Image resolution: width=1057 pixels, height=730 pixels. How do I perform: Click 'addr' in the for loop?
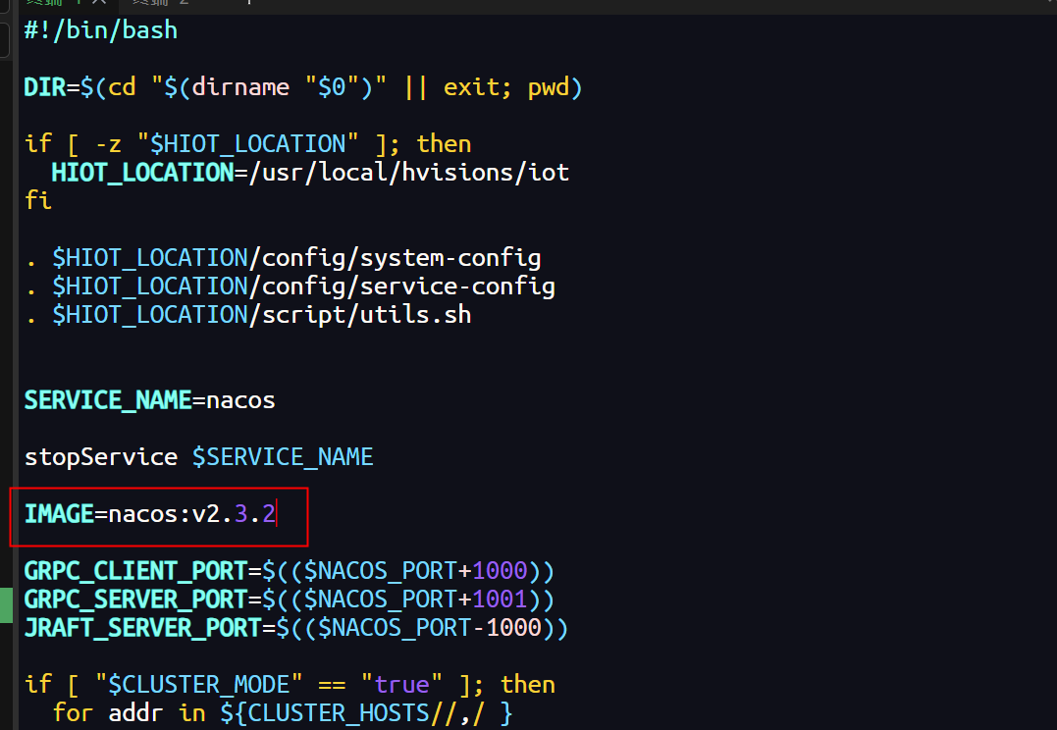[136, 713]
